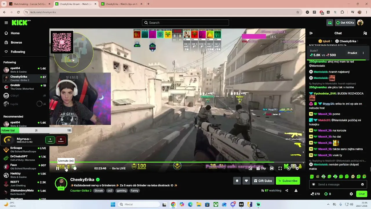Create a Clip of the stream
This screenshot has width=371, height=209.
[x=261, y=168]
